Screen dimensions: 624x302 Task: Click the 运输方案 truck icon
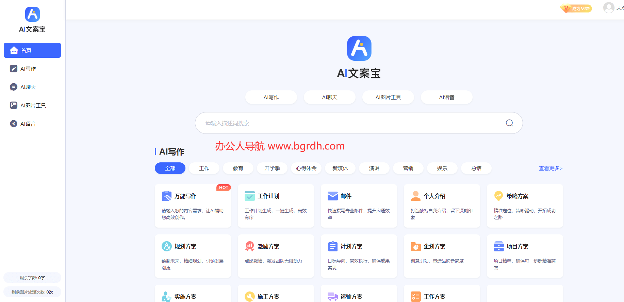[x=333, y=297]
